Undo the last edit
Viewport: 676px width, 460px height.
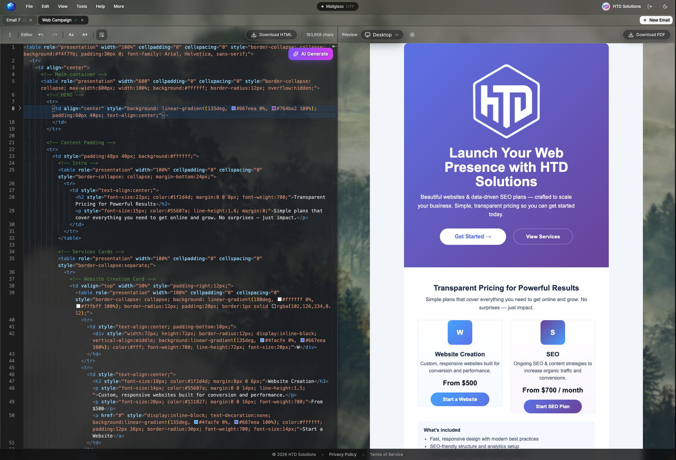[41, 34]
